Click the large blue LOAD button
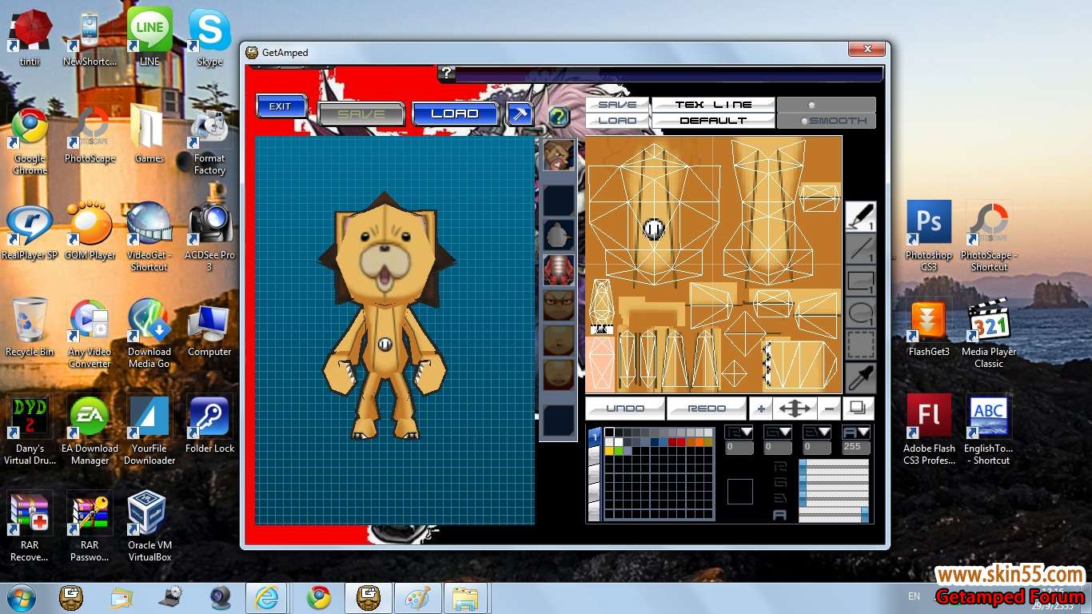Screen dimensions: 1092x614 coord(455,114)
